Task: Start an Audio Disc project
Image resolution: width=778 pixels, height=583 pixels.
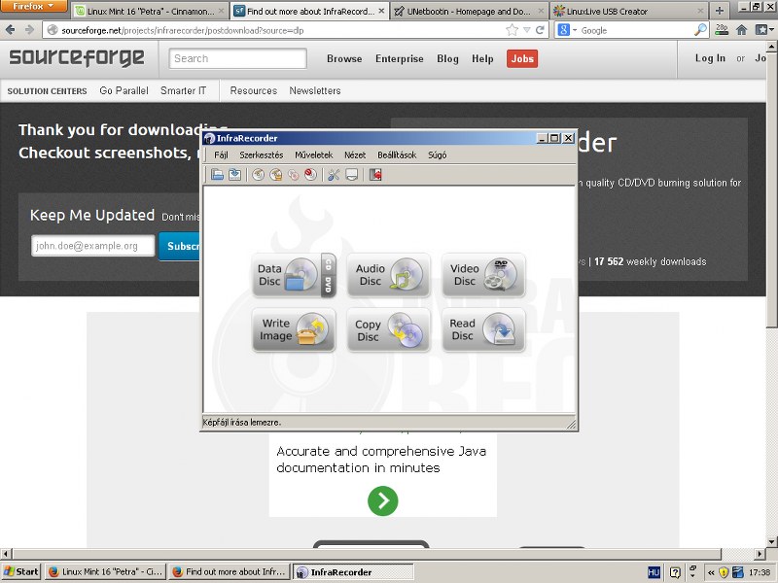Action: (x=388, y=275)
